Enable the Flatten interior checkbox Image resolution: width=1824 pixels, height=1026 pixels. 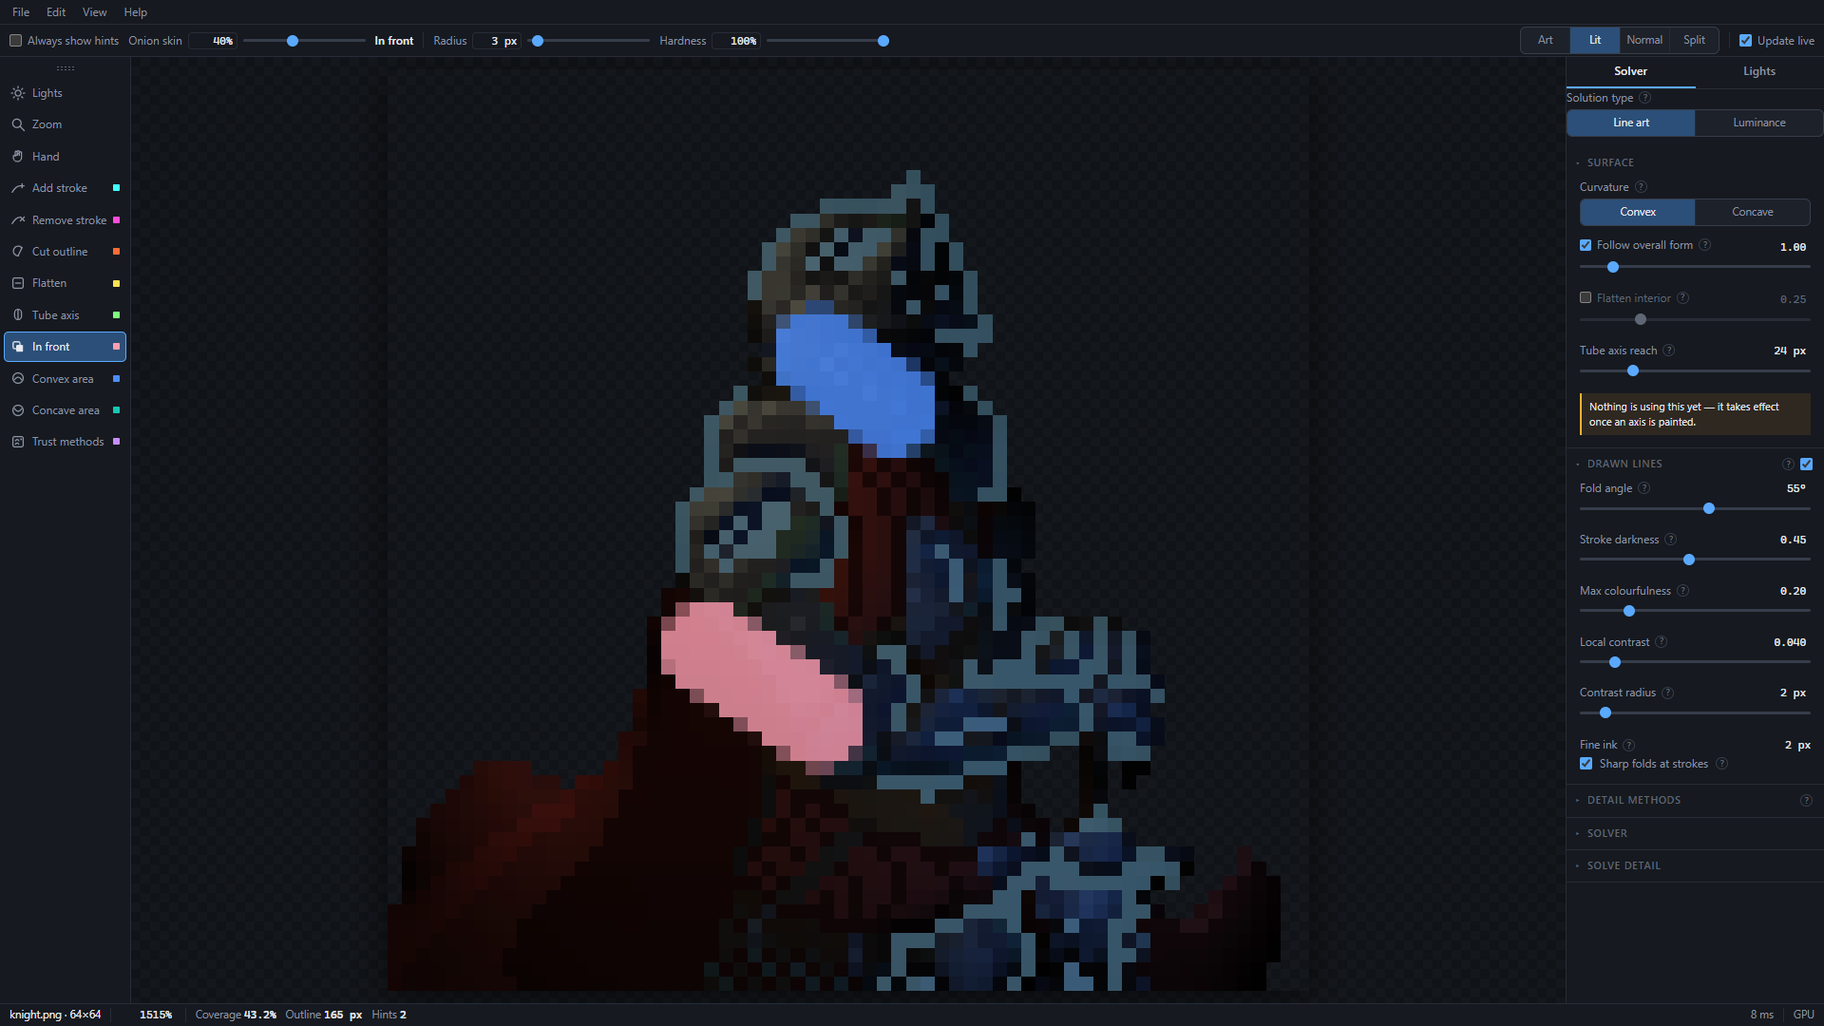click(x=1586, y=298)
